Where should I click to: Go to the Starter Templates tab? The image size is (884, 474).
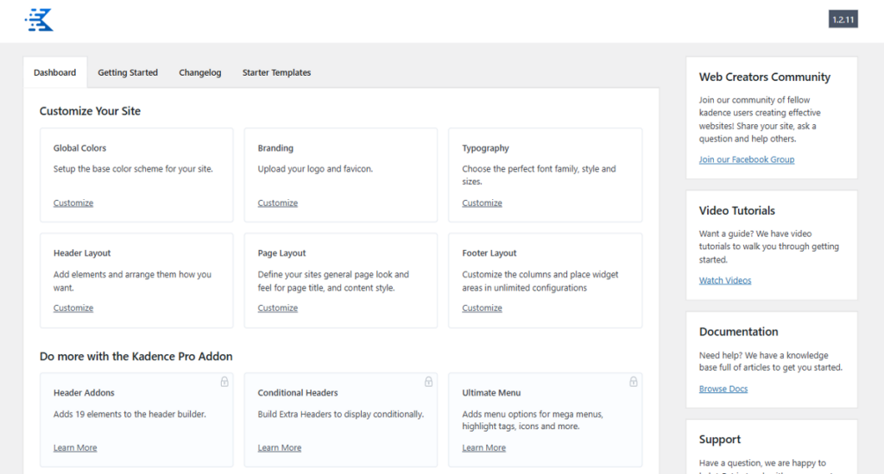(x=276, y=72)
